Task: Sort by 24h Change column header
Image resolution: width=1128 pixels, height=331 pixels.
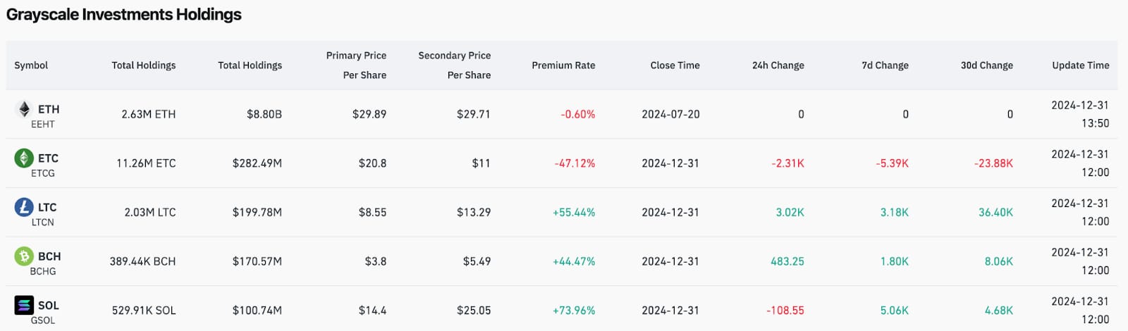Action: (778, 65)
